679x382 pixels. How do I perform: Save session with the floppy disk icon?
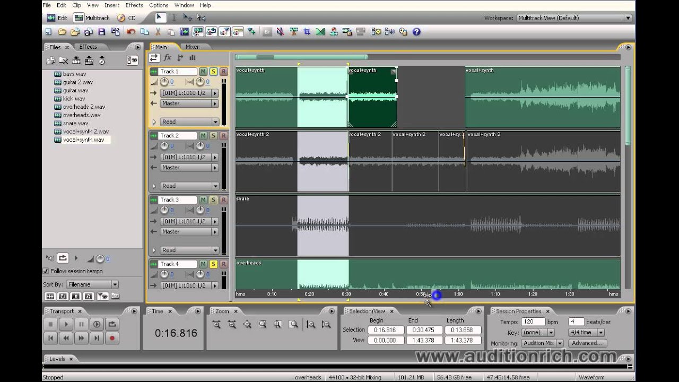pos(102,32)
